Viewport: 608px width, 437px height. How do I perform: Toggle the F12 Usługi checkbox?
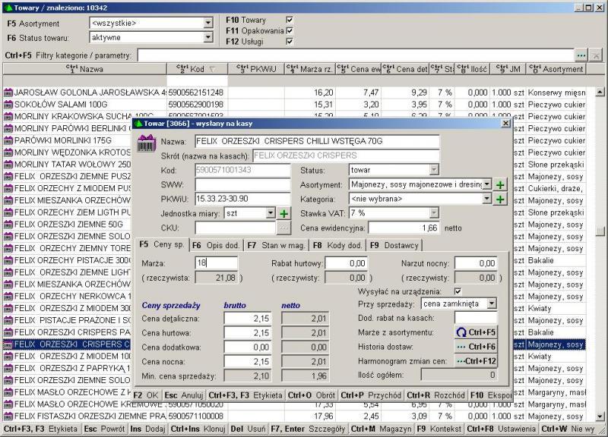pos(290,42)
